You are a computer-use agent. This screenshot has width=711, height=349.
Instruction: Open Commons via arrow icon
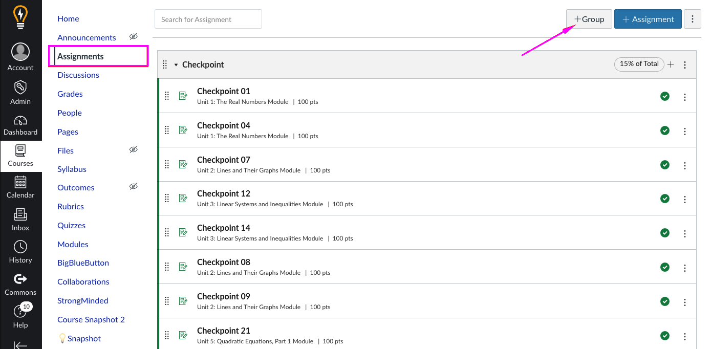[x=20, y=279]
